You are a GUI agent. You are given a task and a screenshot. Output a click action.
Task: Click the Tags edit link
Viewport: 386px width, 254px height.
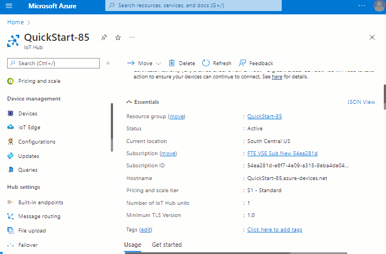click(146, 230)
